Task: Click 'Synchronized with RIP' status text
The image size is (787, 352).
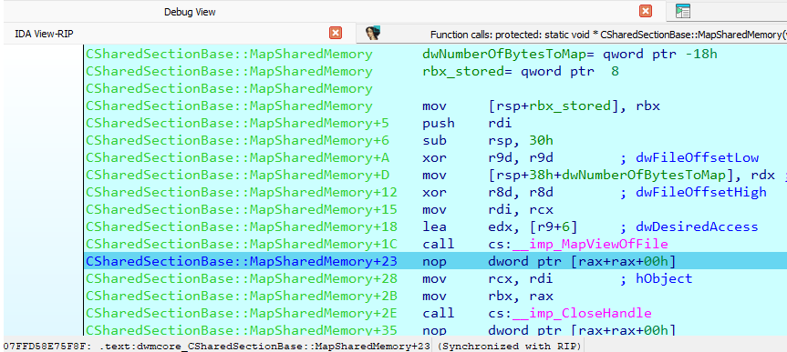Action: [510, 346]
